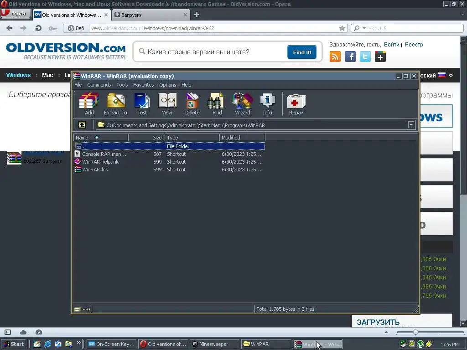Click the Facebook icon on OldVersion site

coord(350,57)
